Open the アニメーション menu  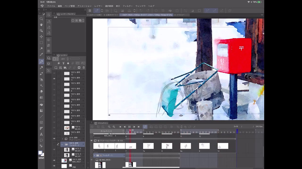pyautogui.click(x=84, y=6)
